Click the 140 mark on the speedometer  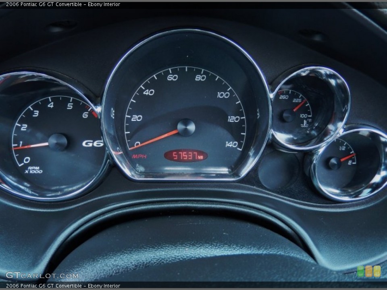tap(231, 144)
